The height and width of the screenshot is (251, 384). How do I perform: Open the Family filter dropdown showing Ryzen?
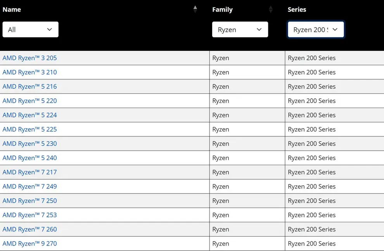(240, 30)
